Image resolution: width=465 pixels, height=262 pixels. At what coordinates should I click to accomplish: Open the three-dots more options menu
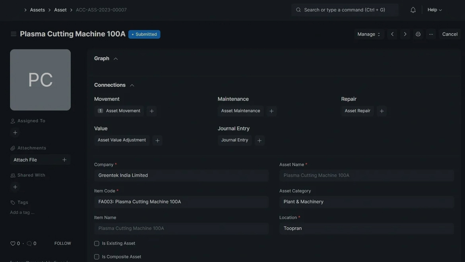[x=431, y=34]
